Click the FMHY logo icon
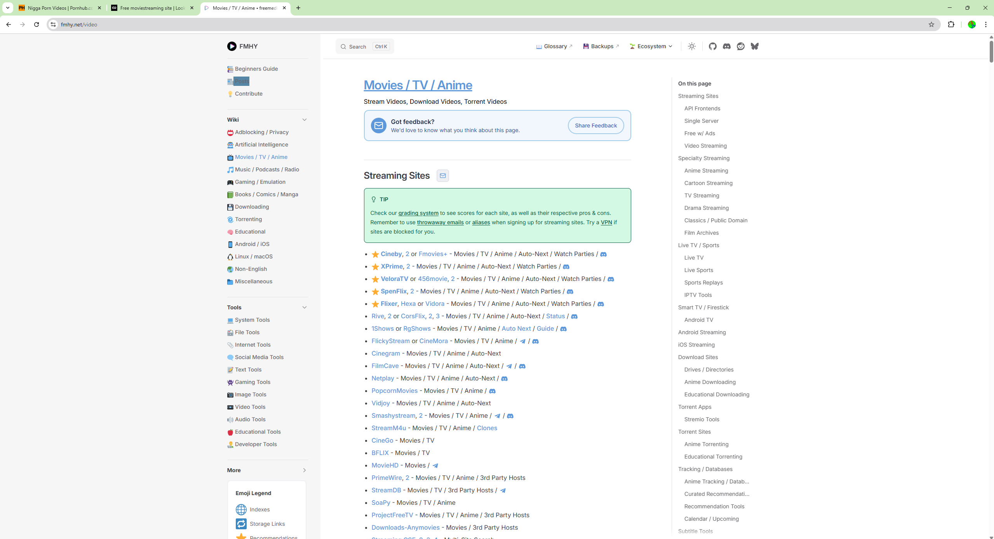The width and height of the screenshot is (994, 539). point(232,46)
